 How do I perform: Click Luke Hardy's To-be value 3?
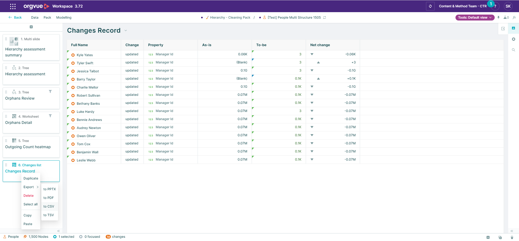pos(300,111)
